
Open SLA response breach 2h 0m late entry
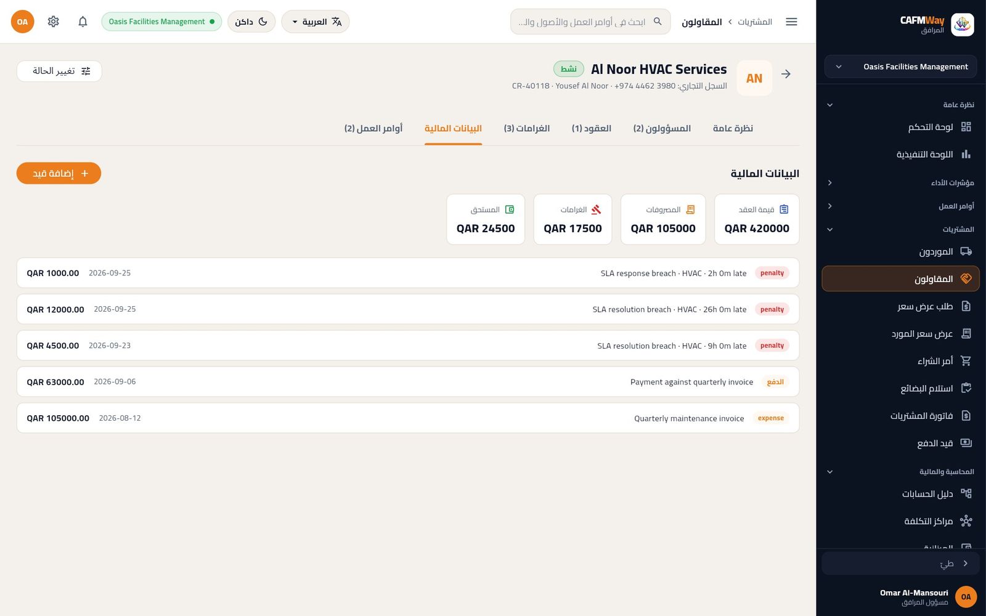point(408,273)
